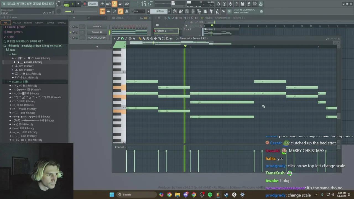This screenshot has height=199, width=354.
Task: Select the Line snap dropdown
Action: (140, 11)
